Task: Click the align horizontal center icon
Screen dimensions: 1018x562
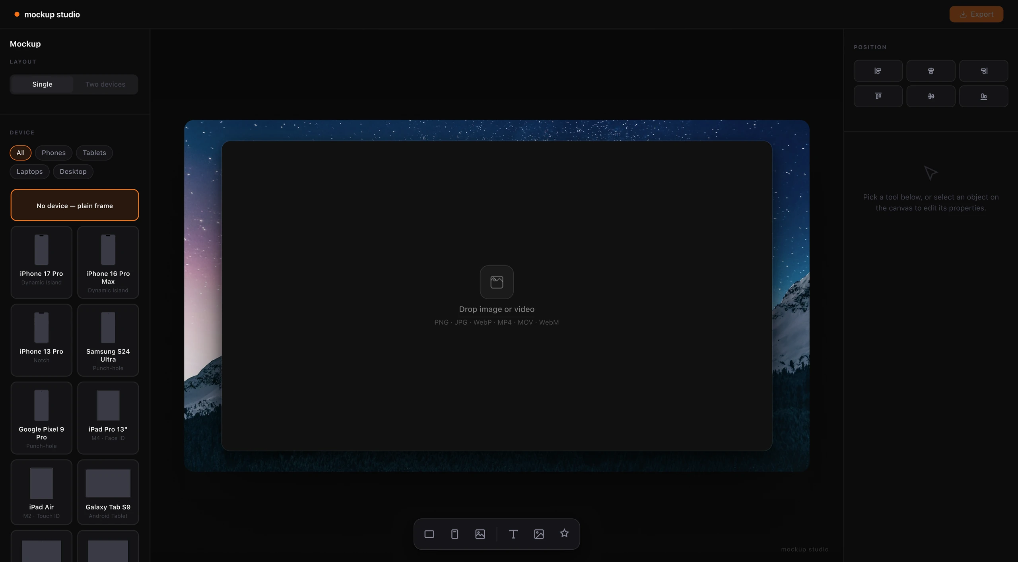Action: tap(931, 71)
